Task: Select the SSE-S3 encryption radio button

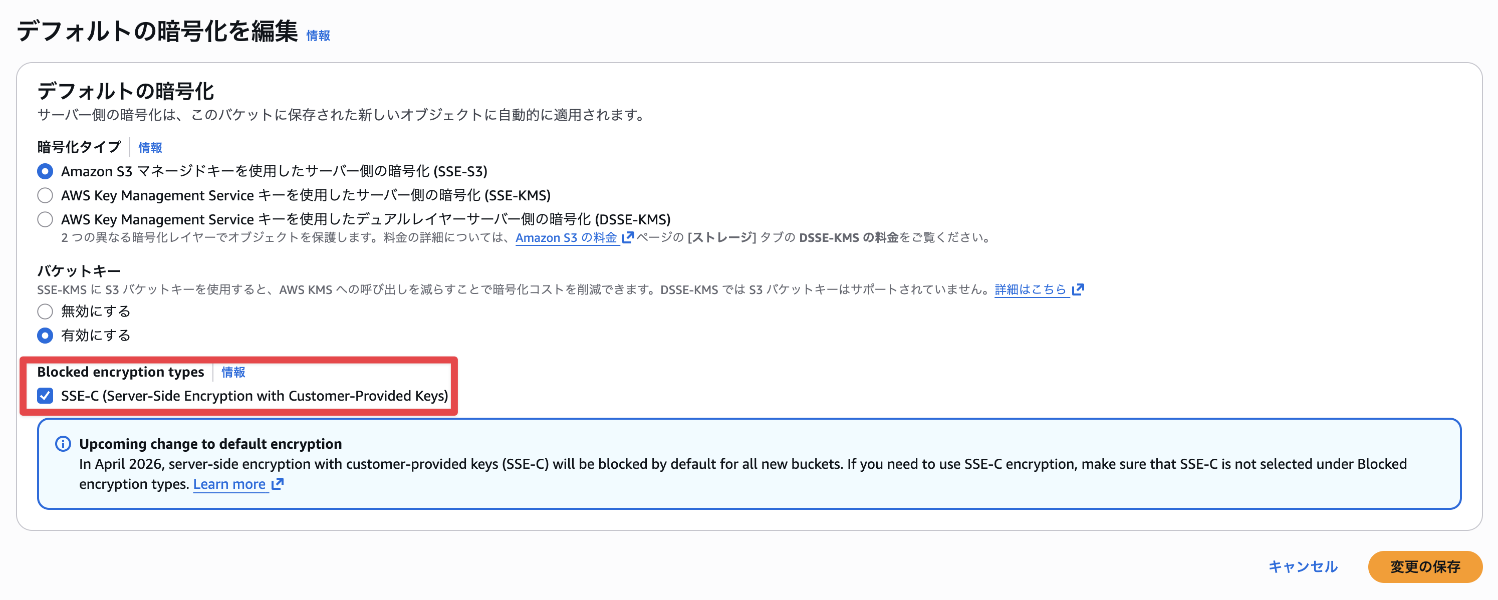Action: click(x=45, y=171)
